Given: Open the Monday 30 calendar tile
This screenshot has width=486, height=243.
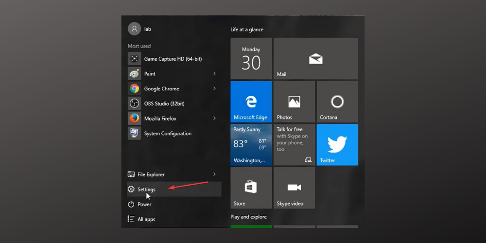Looking at the screenshot, I should click(251, 59).
